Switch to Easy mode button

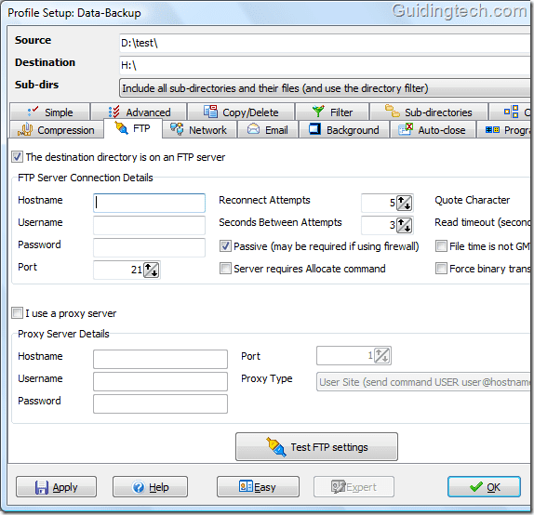pyautogui.click(x=258, y=487)
